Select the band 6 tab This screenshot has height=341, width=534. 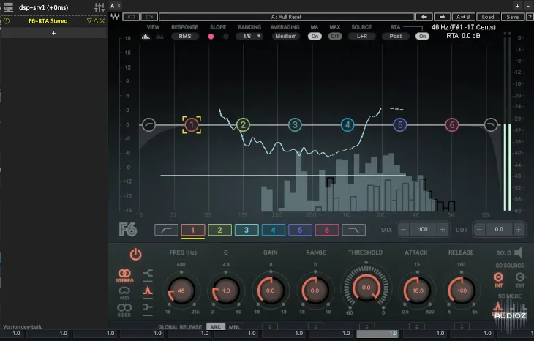pyautogui.click(x=327, y=230)
